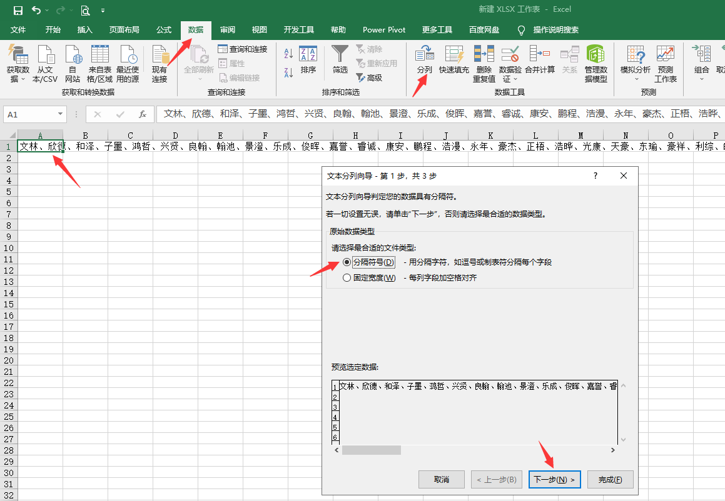Image resolution: width=725 pixels, height=501 pixels.
Task: Open the More Tools (更多工具) tab
Action: [437, 30]
